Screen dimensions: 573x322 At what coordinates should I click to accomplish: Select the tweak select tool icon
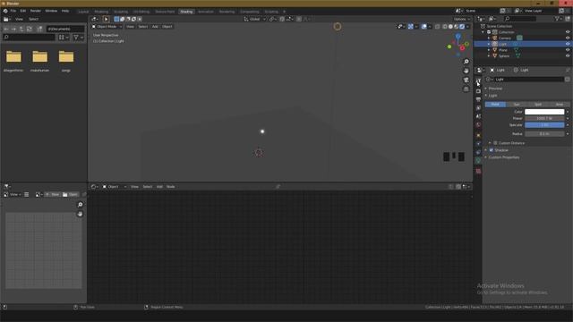(x=106, y=19)
